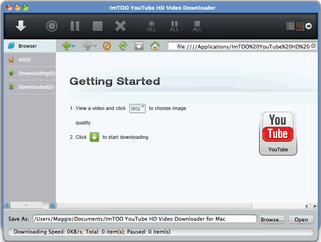This screenshot has height=242, width=321.
Task: Open the Browser tab in sidebar
Action: 30,46
